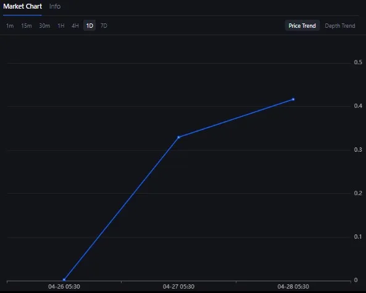Open the Market Chart tab
The height and width of the screenshot is (293, 366).
click(22, 6)
